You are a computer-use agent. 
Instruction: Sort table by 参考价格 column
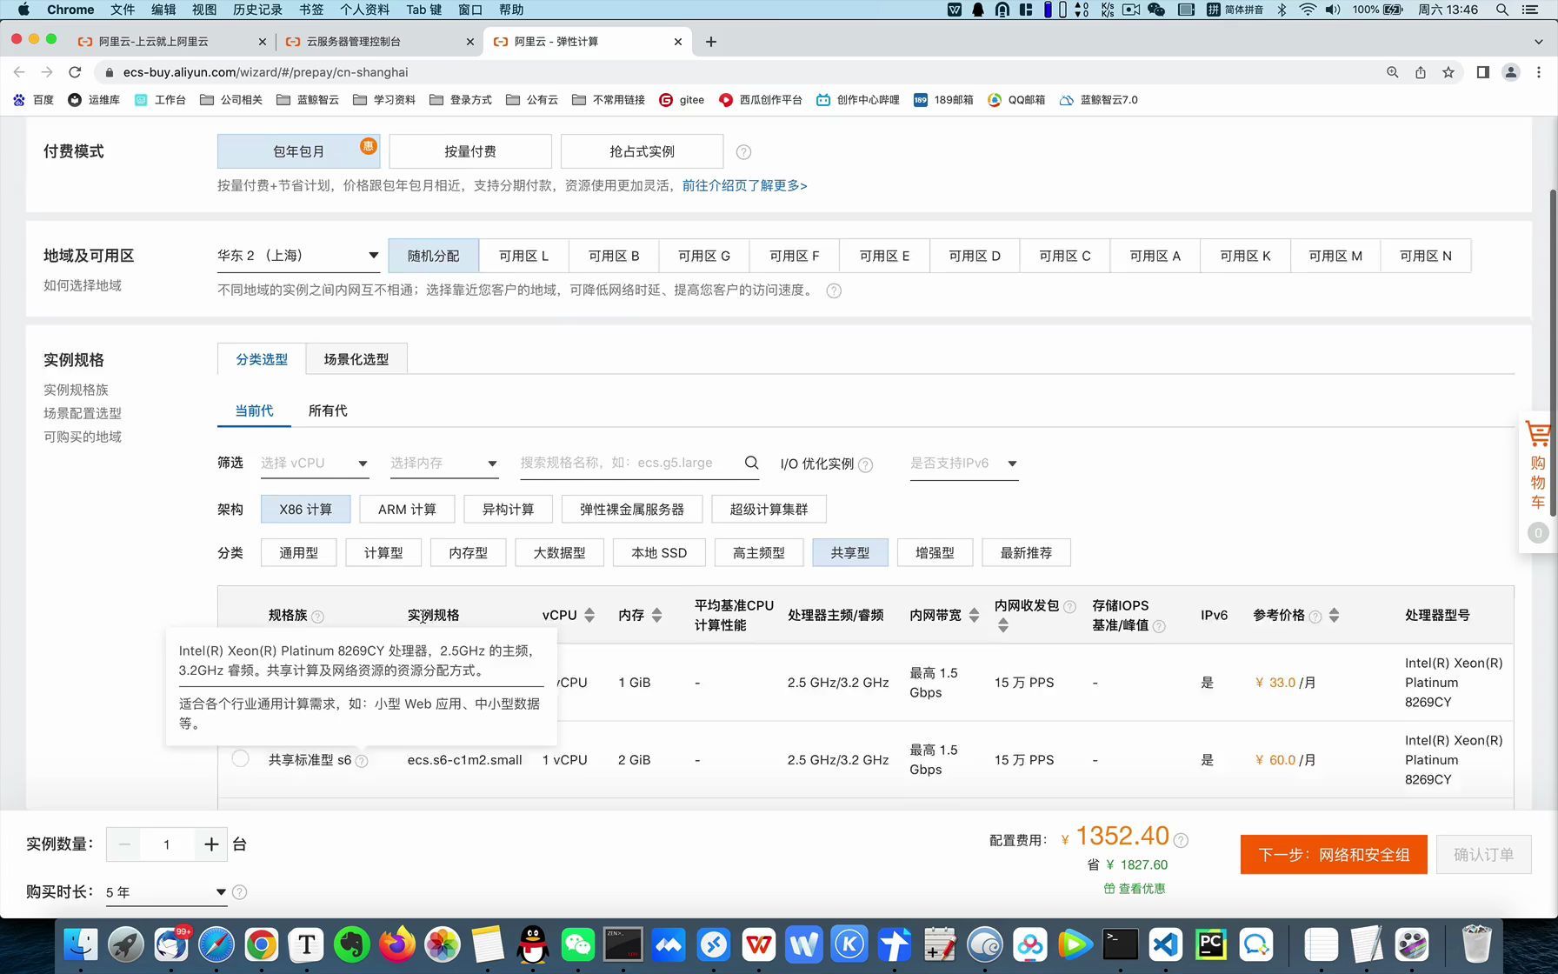[1334, 615]
